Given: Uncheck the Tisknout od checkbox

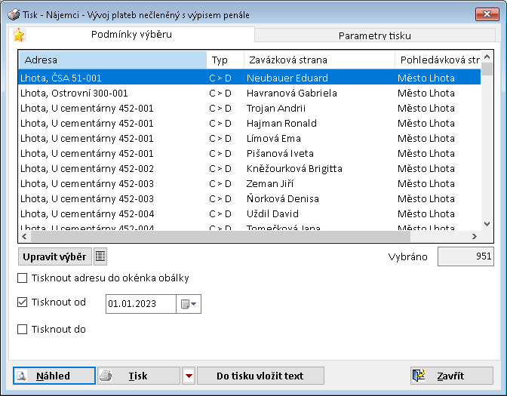Looking at the screenshot, I should (22, 302).
